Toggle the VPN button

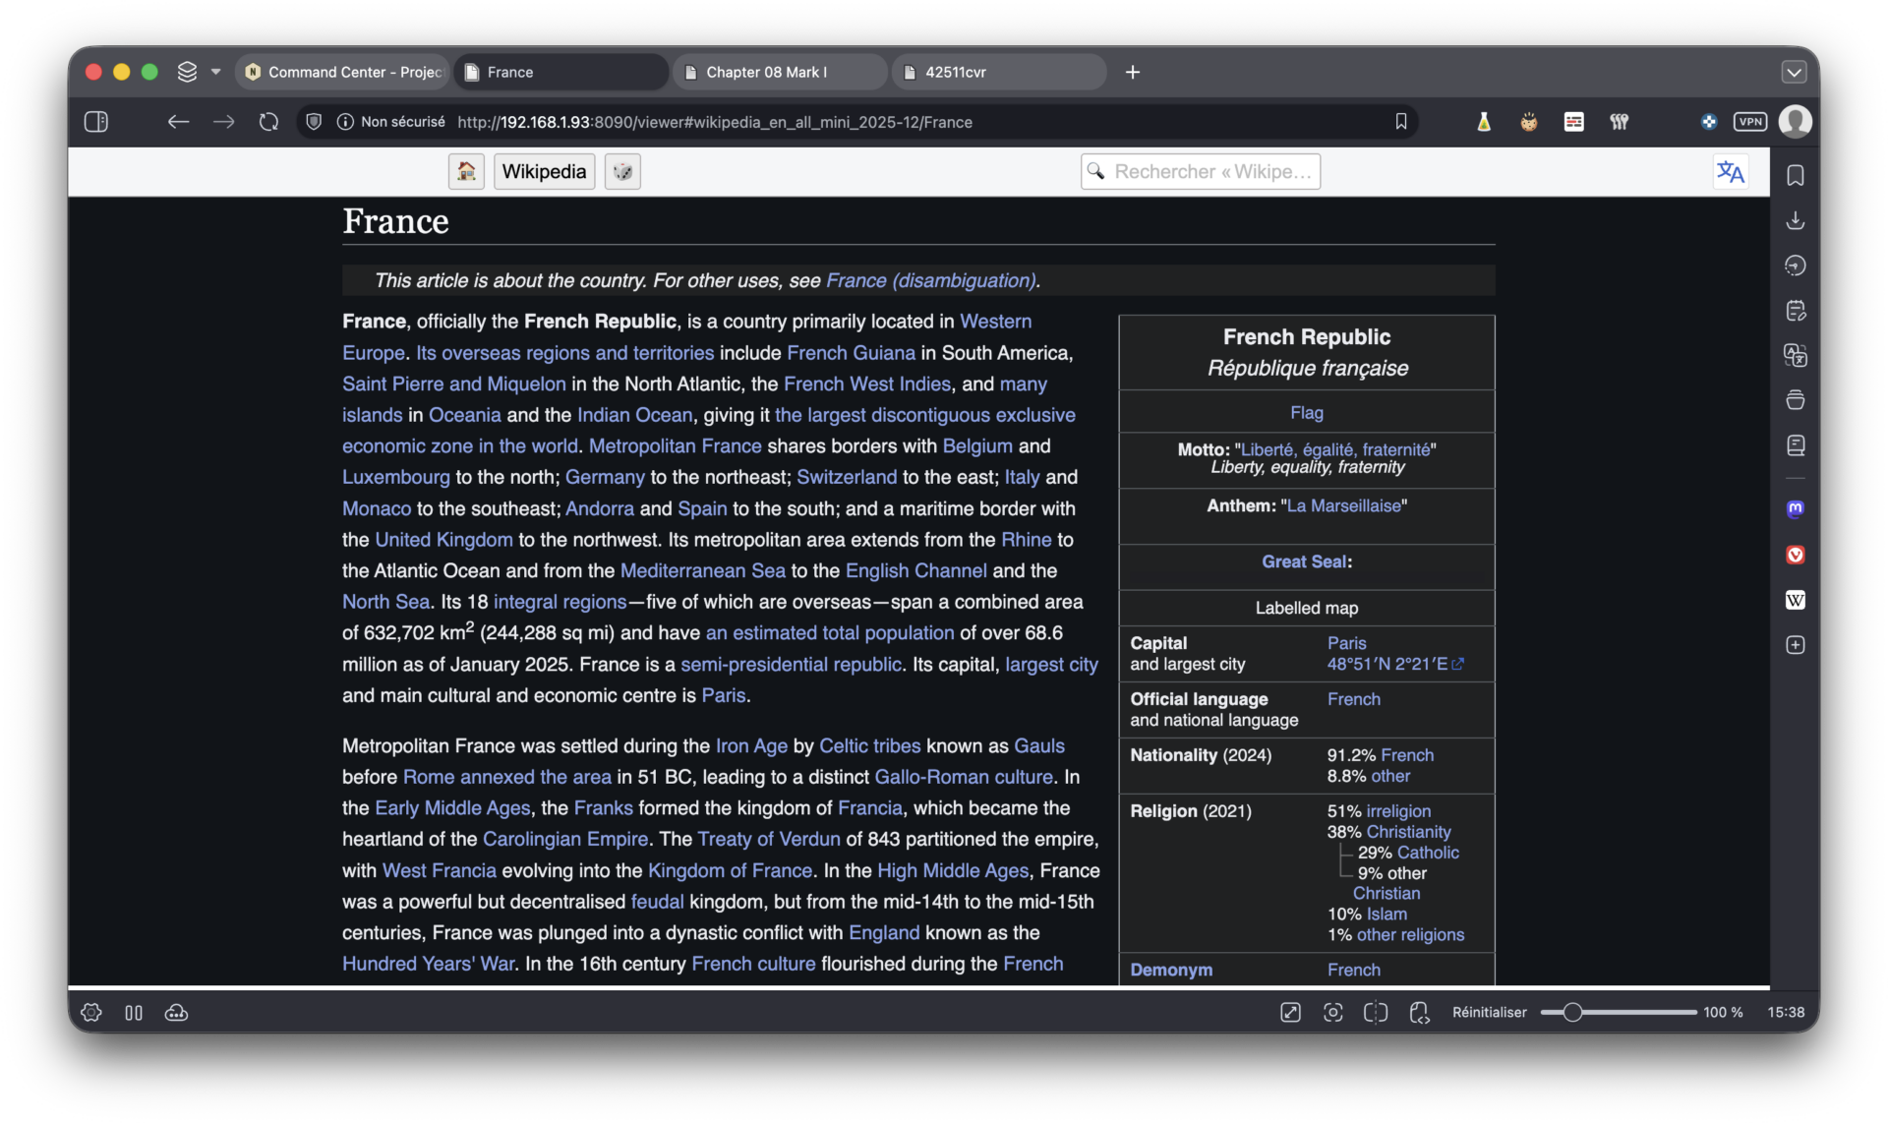tap(1750, 122)
